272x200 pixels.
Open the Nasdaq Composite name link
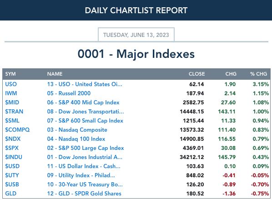[77, 130]
